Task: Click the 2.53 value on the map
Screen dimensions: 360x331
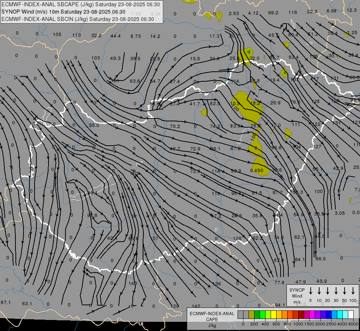Action: pyautogui.click(x=234, y=14)
